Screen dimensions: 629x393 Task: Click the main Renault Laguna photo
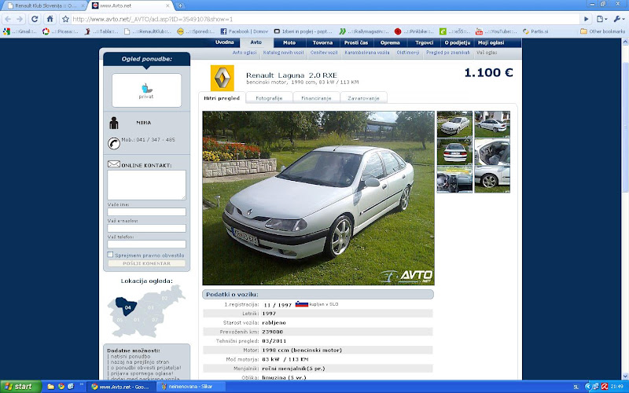(318, 198)
